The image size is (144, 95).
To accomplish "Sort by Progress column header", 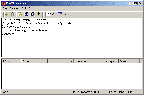I will (108, 61).
